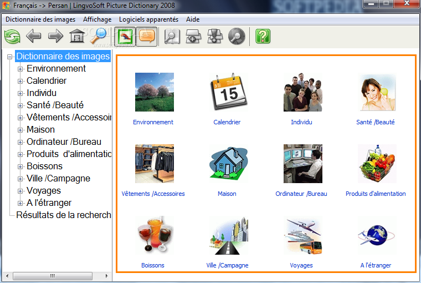The image size is (421, 283).
Task: Select Environnement in the tree
Action: point(56,69)
